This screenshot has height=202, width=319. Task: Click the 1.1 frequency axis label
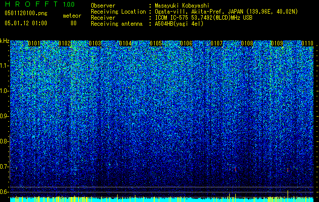pos(5,66)
